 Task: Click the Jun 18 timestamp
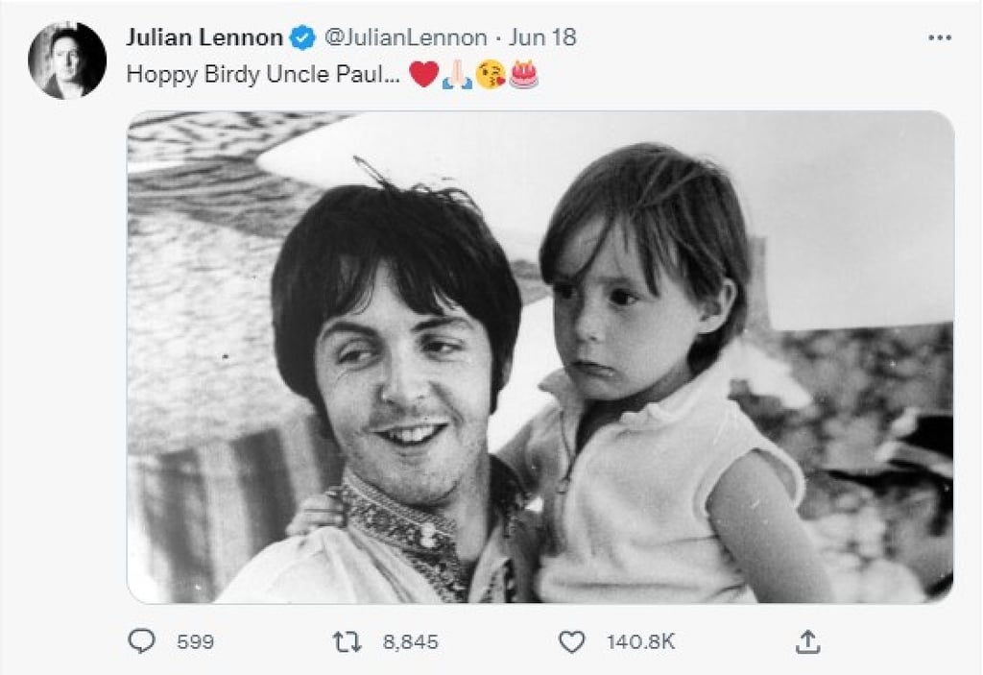(x=542, y=37)
